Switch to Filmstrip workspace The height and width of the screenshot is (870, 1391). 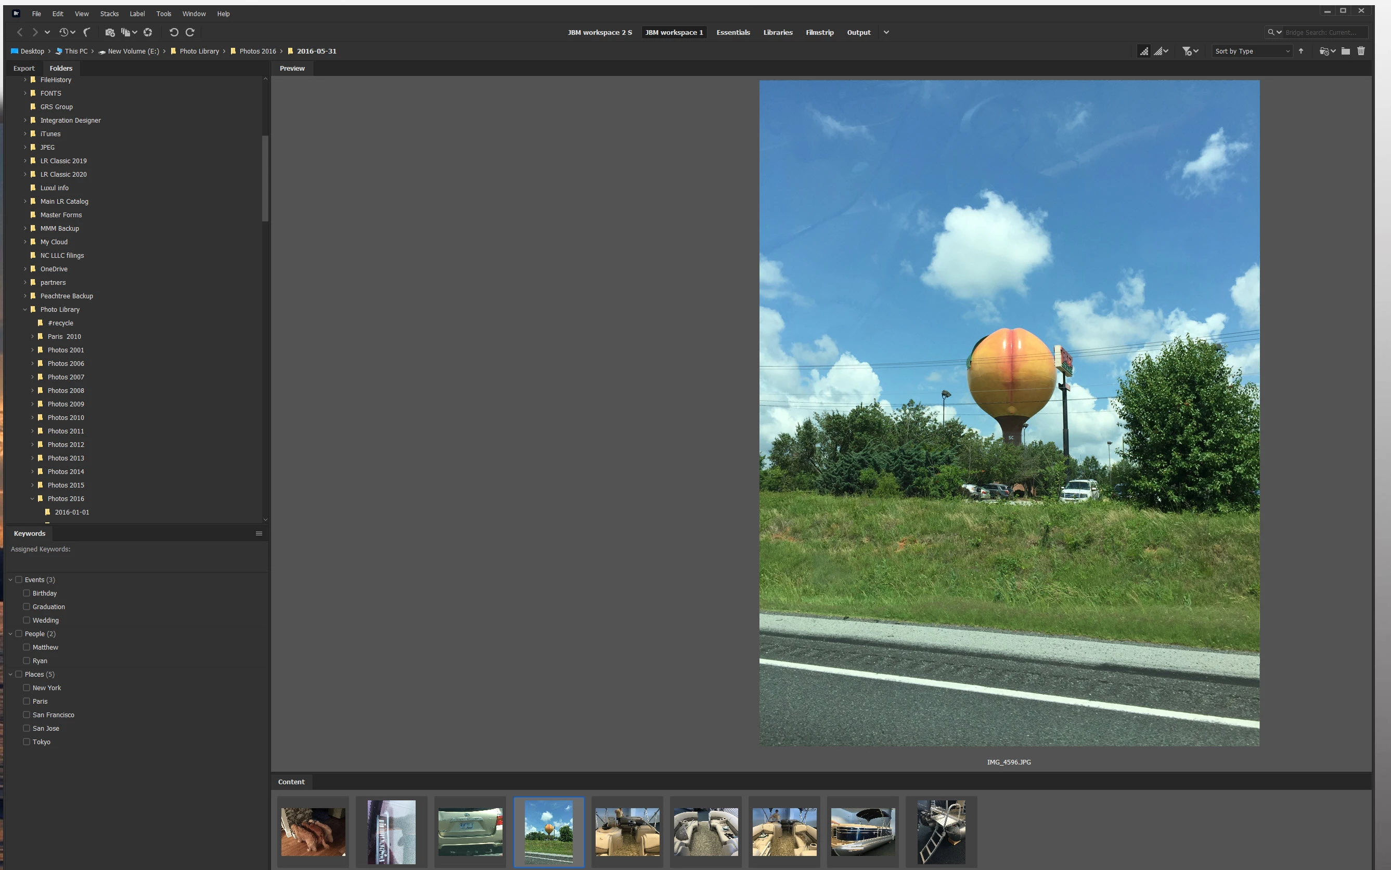click(x=819, y=33)
